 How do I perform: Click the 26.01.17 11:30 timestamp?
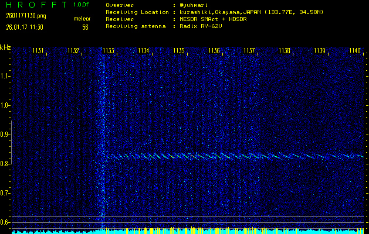(x=22, y=27)
